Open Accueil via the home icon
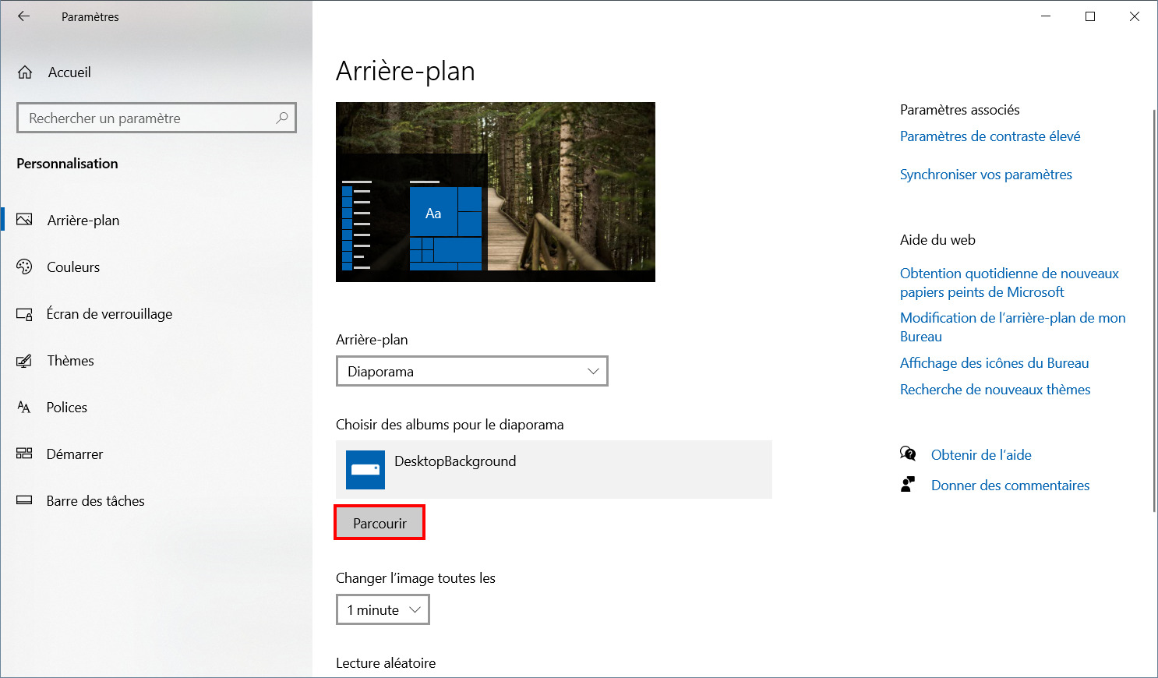This screenshot has height=678, width=1158. (25, 72)
